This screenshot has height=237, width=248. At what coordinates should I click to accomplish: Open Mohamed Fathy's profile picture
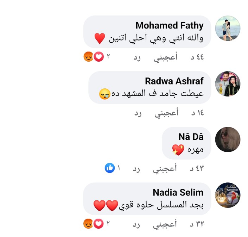click(228, 28)
